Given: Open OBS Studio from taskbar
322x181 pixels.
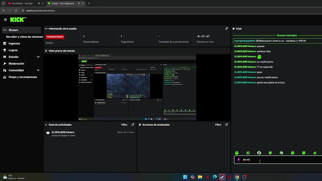Looking at the screenshot, I should 244,177.
